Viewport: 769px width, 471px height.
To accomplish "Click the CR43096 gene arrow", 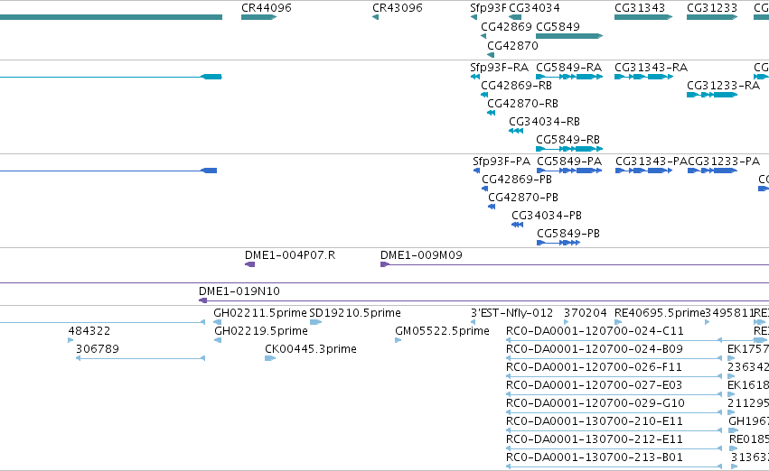I will [376, 17].
